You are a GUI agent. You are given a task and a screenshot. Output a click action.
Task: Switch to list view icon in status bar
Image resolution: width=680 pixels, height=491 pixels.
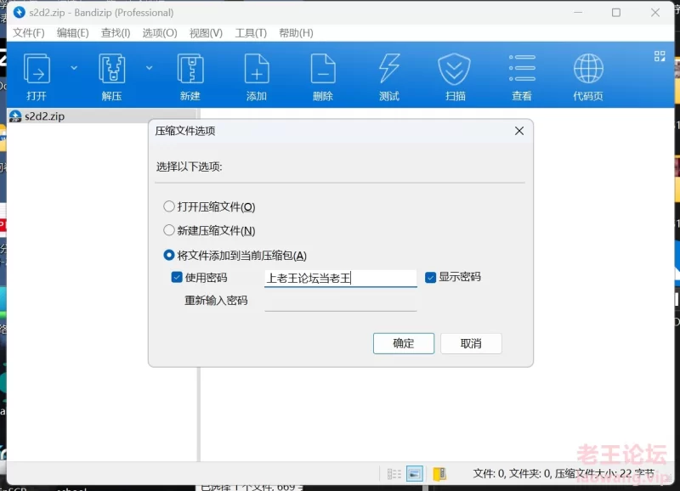click(394, 474)
